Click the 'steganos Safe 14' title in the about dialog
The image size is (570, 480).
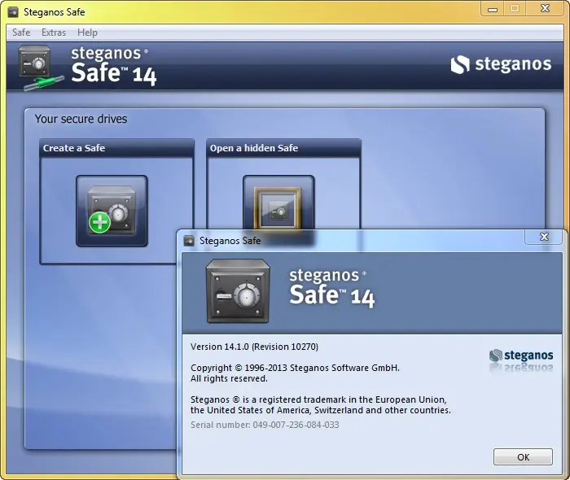(331, 288)
